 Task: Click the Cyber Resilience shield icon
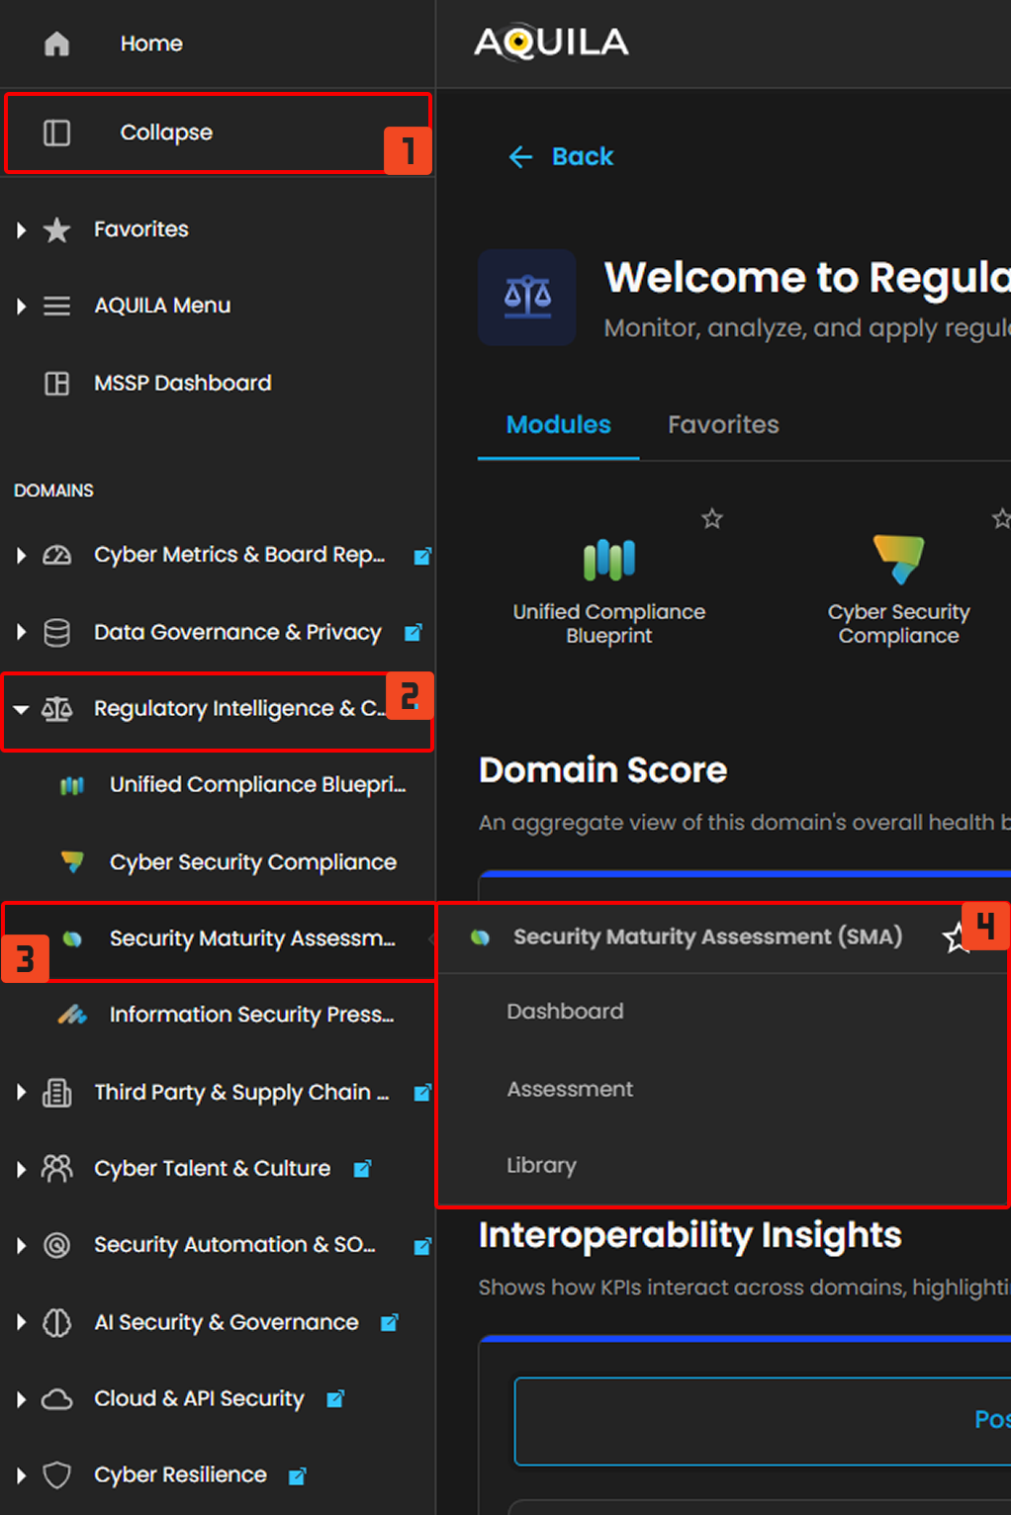[x=57, y=1475]
